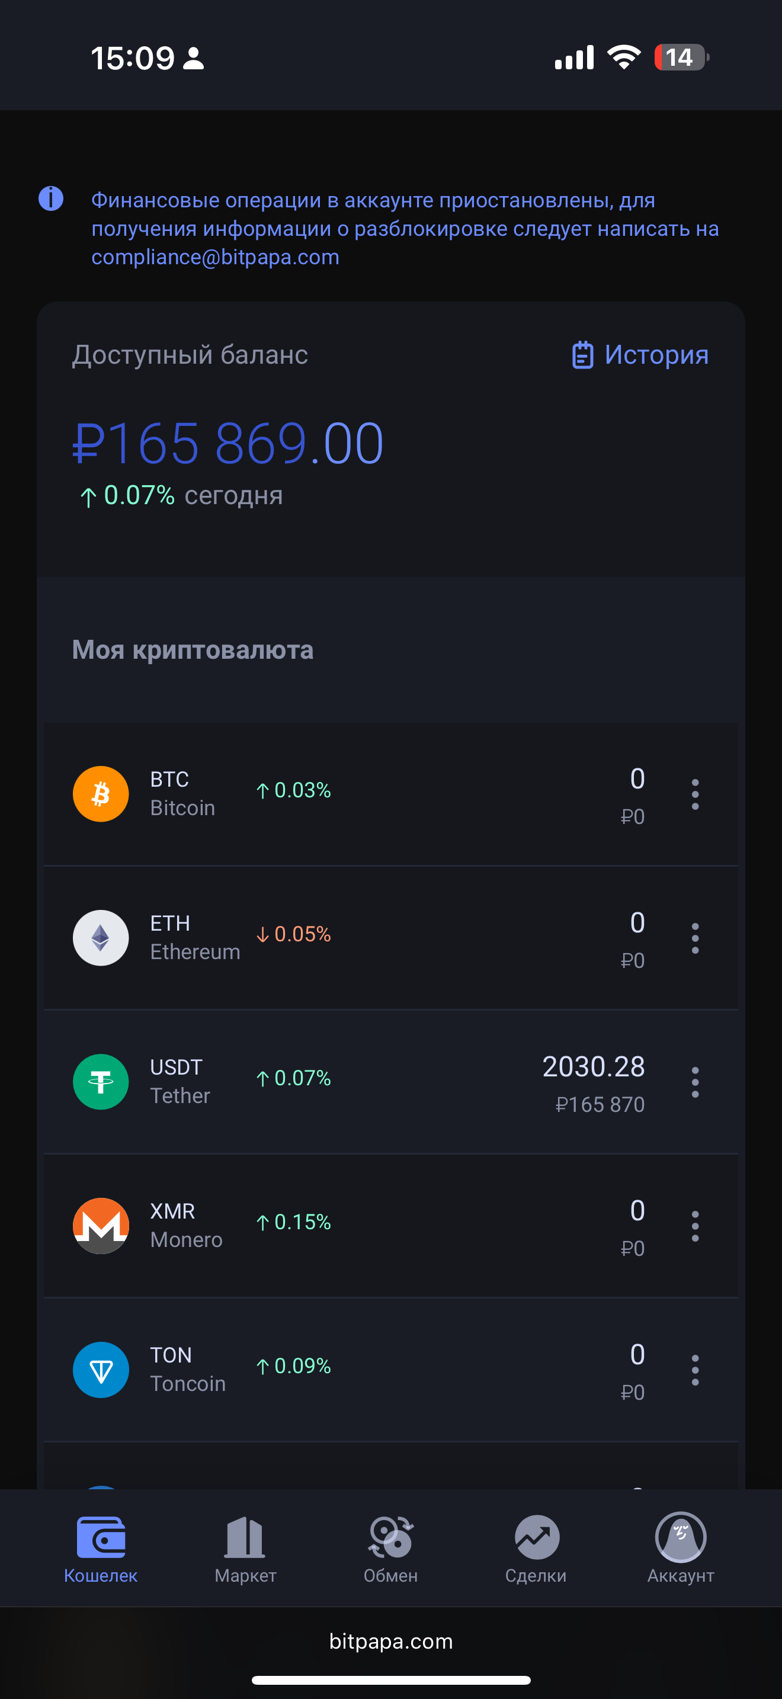Tap the Bitcoin coin icon
The height and width of the screenshot is (1699, 782).
[100, 793]
